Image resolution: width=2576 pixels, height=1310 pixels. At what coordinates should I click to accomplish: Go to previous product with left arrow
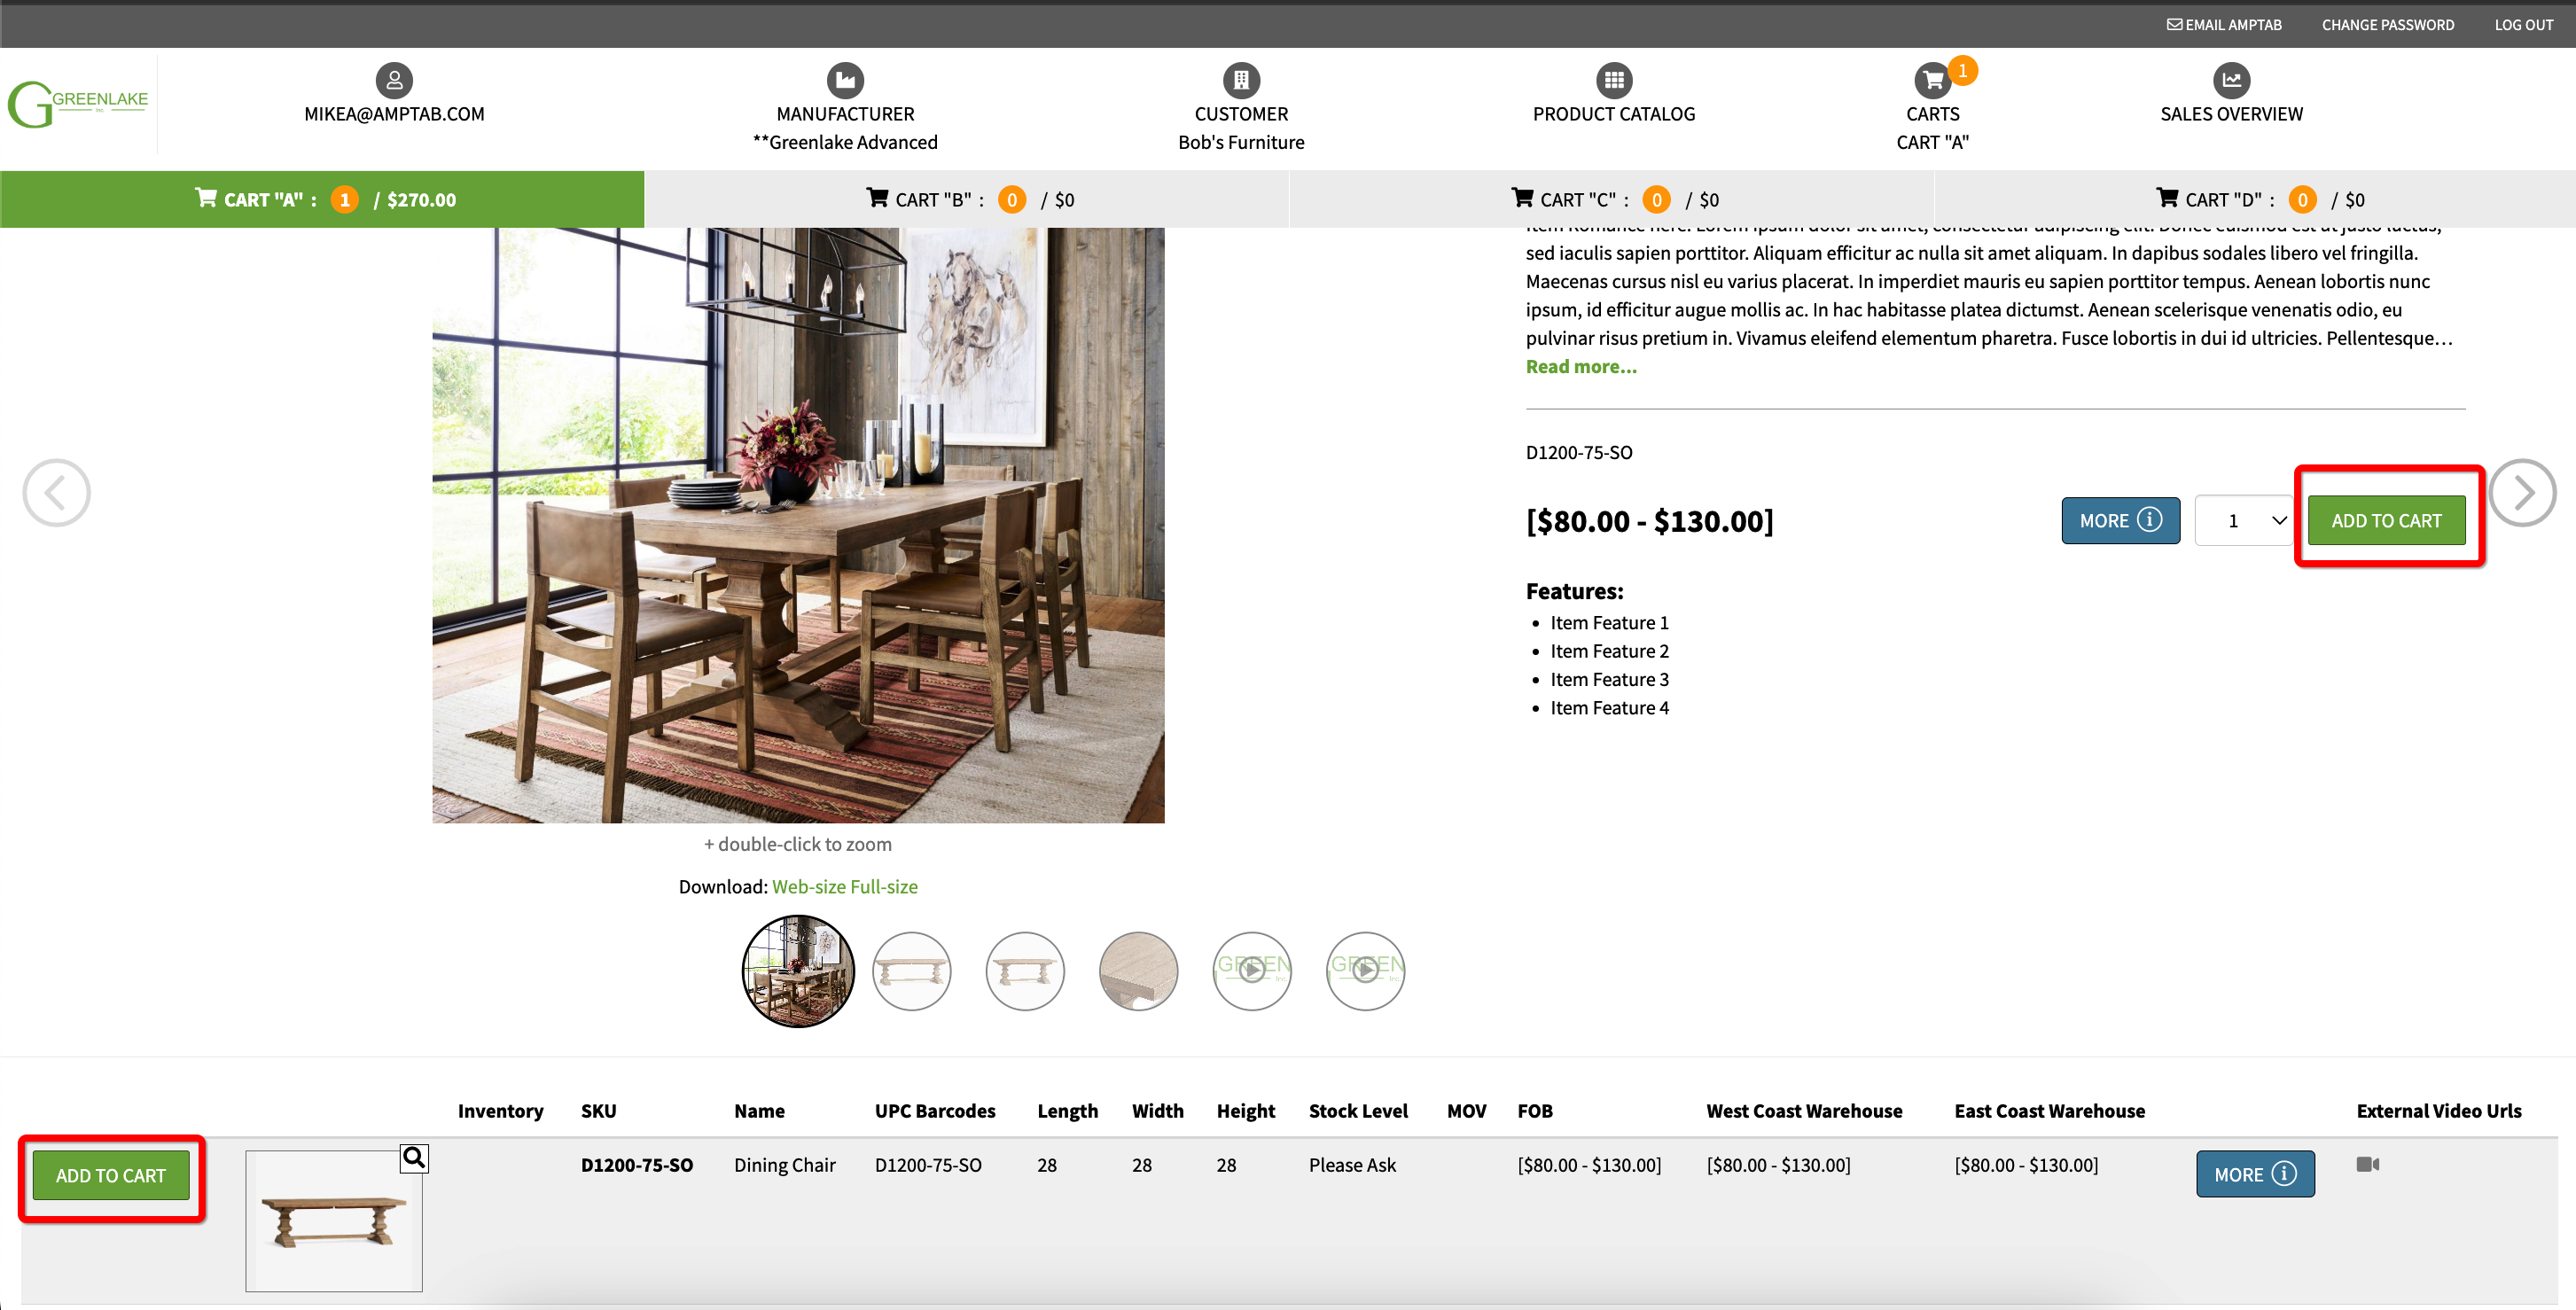click(x=57, y=493)
